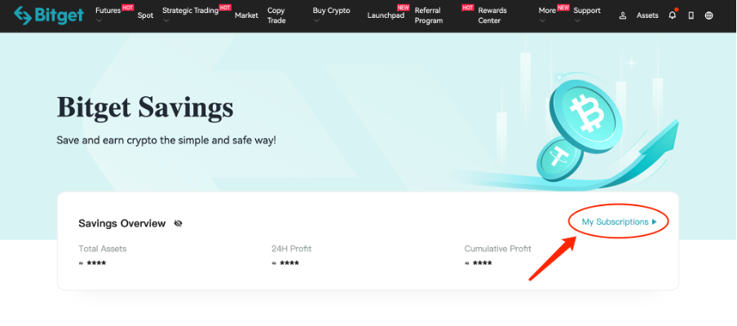Image resolution: width=737 pixels, height=326 pixels.
Task: Open the Market page
Action: coord(247,15)
